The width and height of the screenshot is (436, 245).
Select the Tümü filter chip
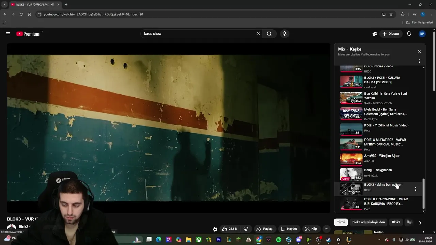[x=341, y=222]
